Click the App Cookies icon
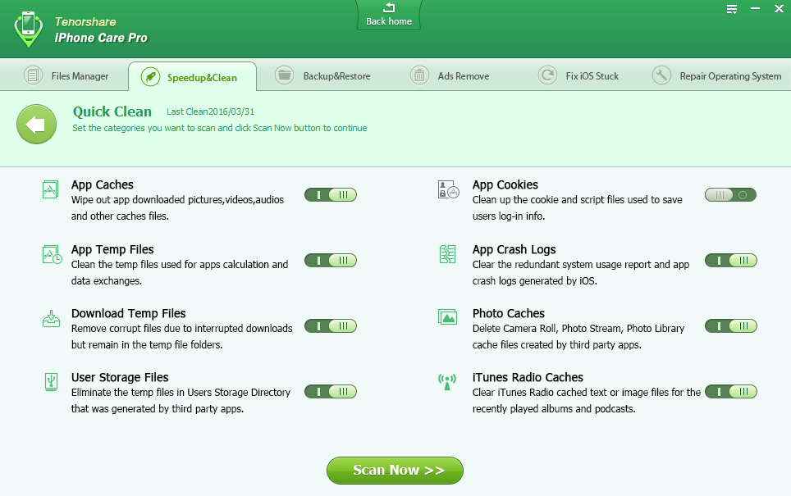The image size is (791, 496). (x=447, y=190)
